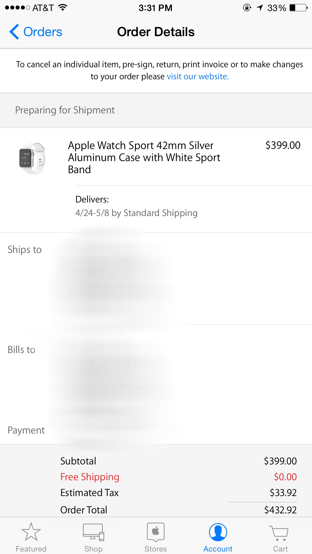312x554 pixels.
Task: Select the Apple Watch Sport item title
Action: coord(144,158)
